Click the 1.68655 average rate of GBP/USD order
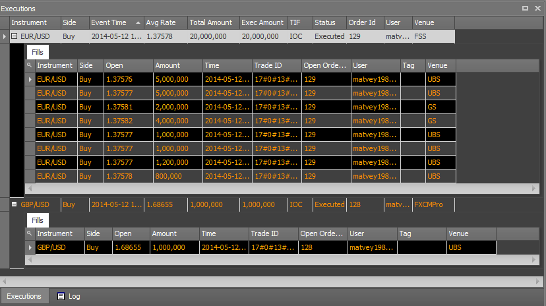Viewport: 546px width, 306px height. pyautogui.click(x=166, y=204)
